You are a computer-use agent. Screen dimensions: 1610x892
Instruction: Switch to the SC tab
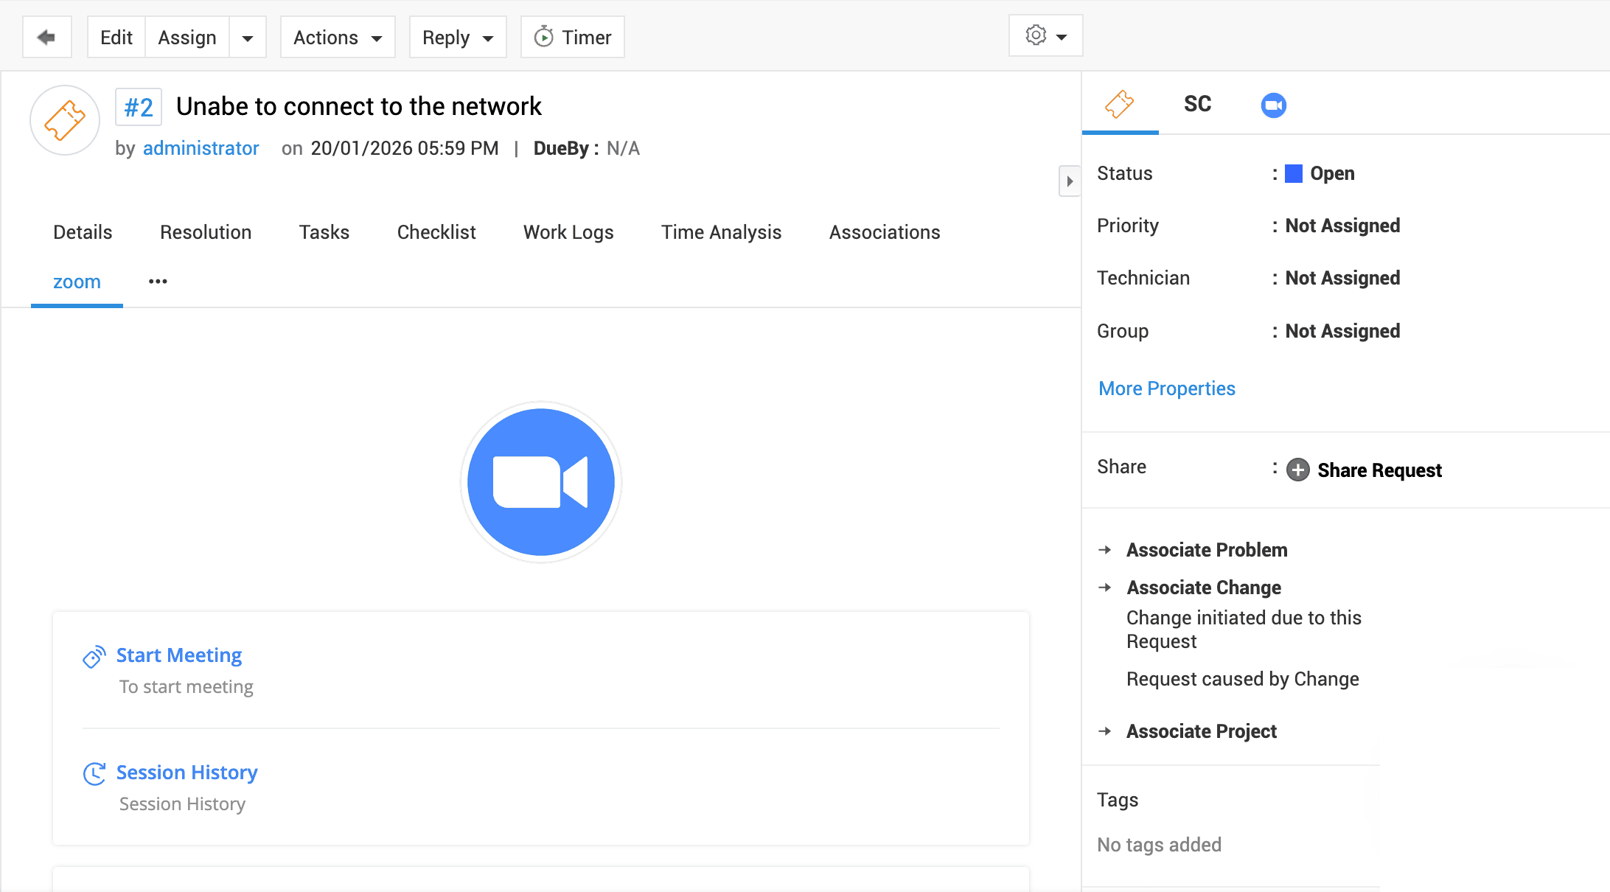click(x=1197, y=104)
